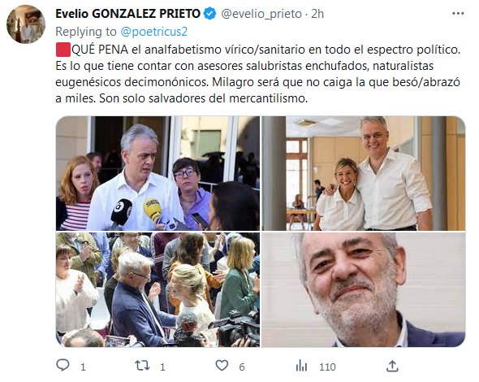Screen dimensions: 479x382
Task: Open the 2h timestamp link
Action: (x=317, y=14)
